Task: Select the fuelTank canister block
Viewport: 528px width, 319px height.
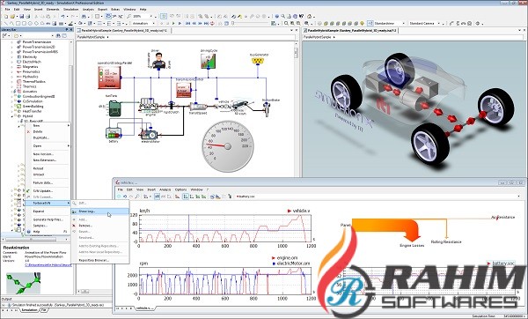Action: click(x=114, y=108)
